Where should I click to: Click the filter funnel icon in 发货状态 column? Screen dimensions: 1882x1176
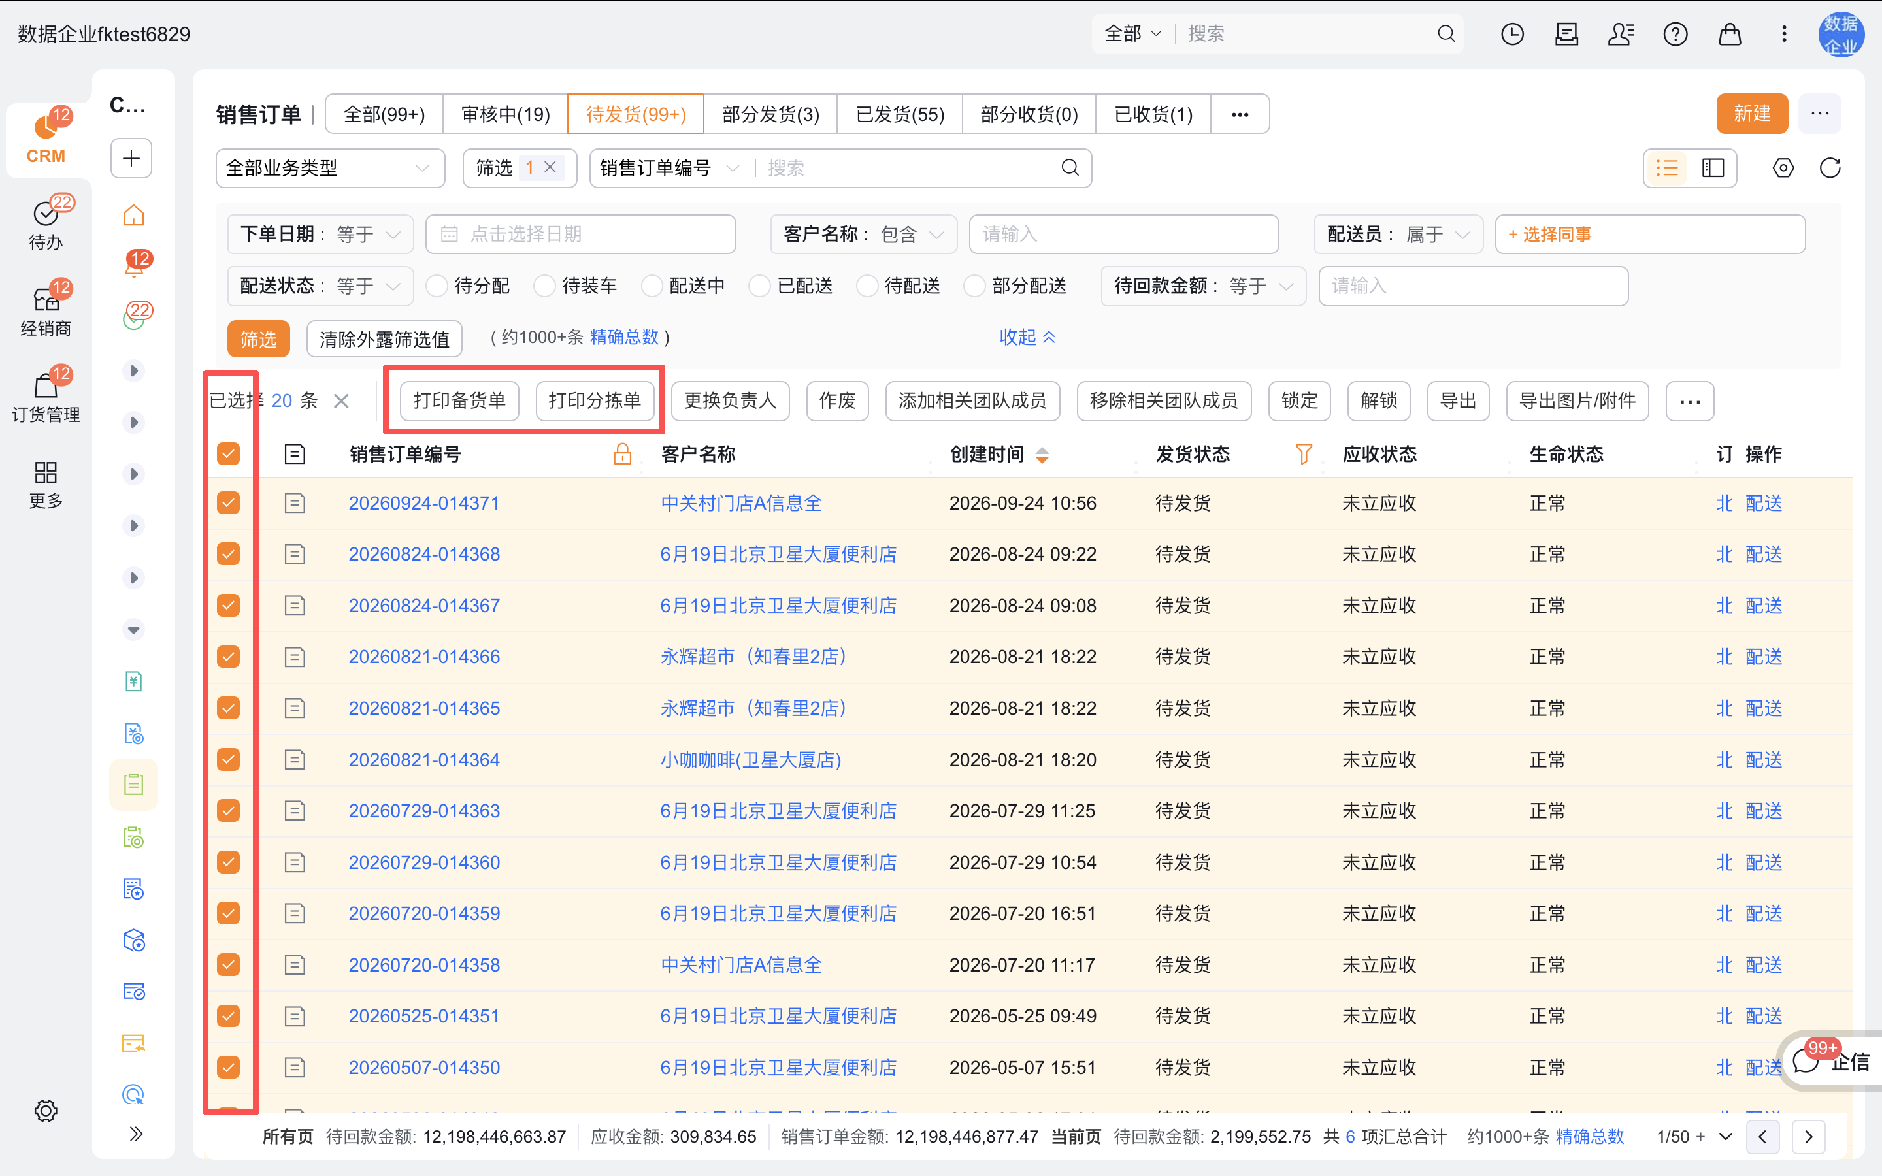click(x=1304, y=453)
